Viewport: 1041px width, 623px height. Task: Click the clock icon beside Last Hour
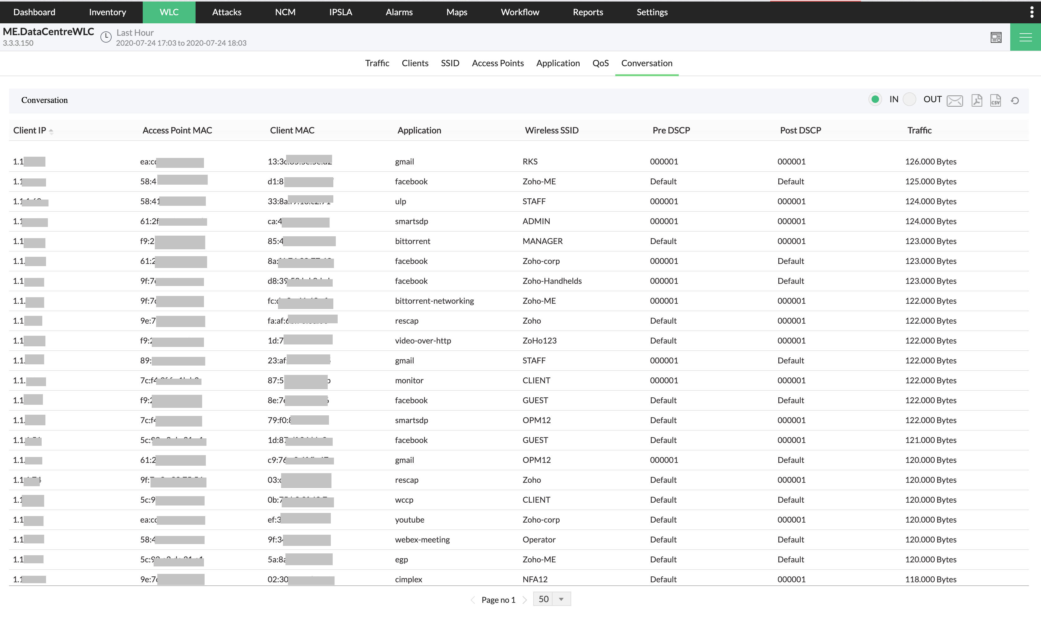(106, 37)
